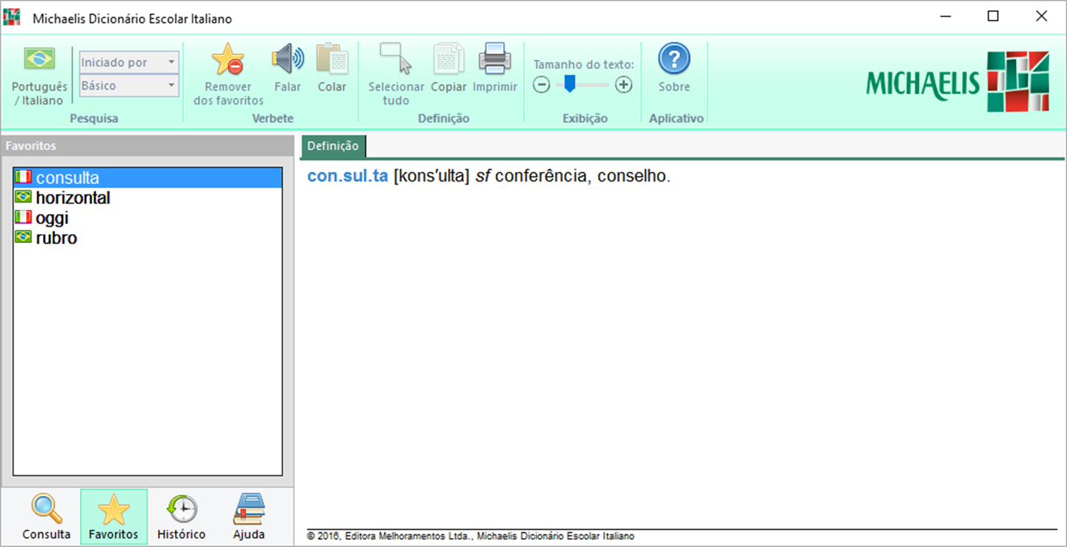Click the Selecionar tudo icon
1067x547 pixels.
(x=396, y=59)
